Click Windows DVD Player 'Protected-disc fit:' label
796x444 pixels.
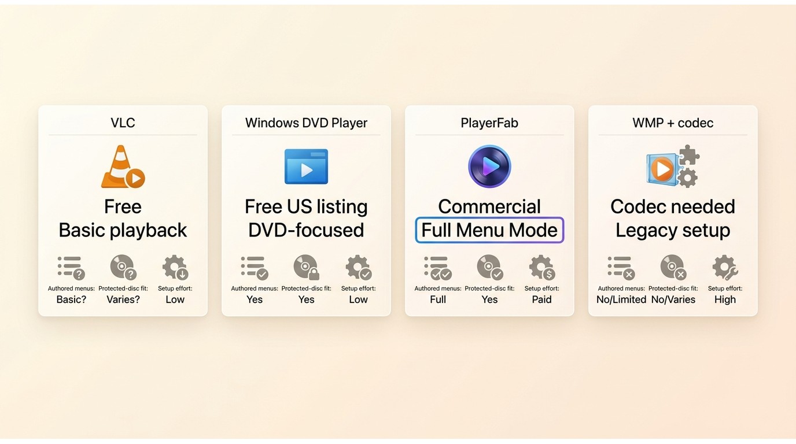click(x=307, y=288)
